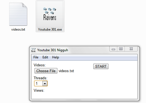
Task: Hit the START button
Action: pyautogui.click(x=101, y=66)
